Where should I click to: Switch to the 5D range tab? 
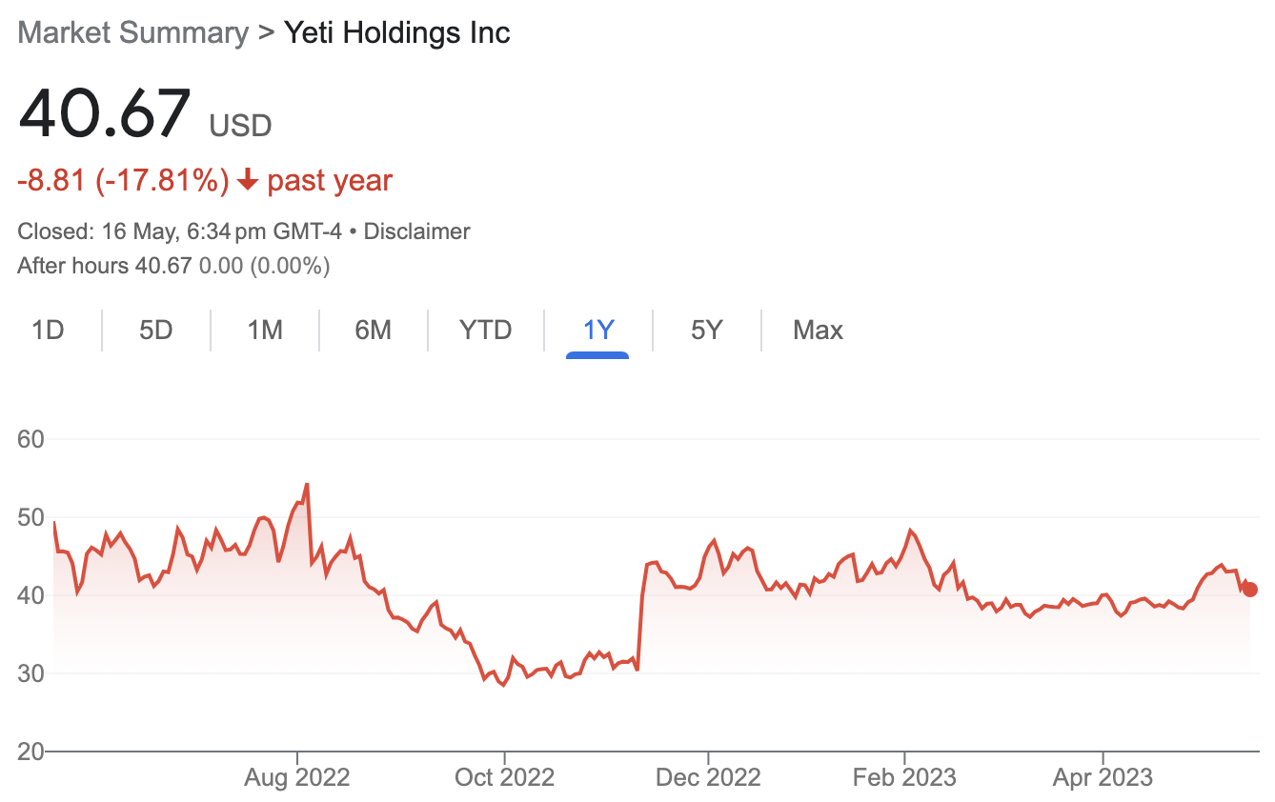click(156, 331)
